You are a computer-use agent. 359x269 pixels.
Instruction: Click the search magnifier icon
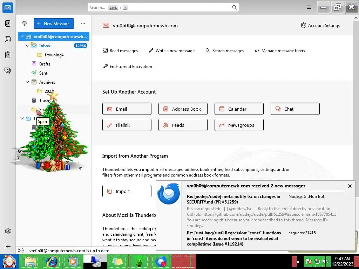pyautogui.click(x=234, y=7)
